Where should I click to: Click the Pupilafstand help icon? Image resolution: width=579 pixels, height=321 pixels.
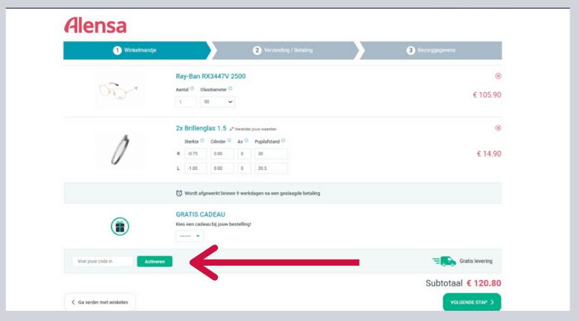[x=283, y=141]
